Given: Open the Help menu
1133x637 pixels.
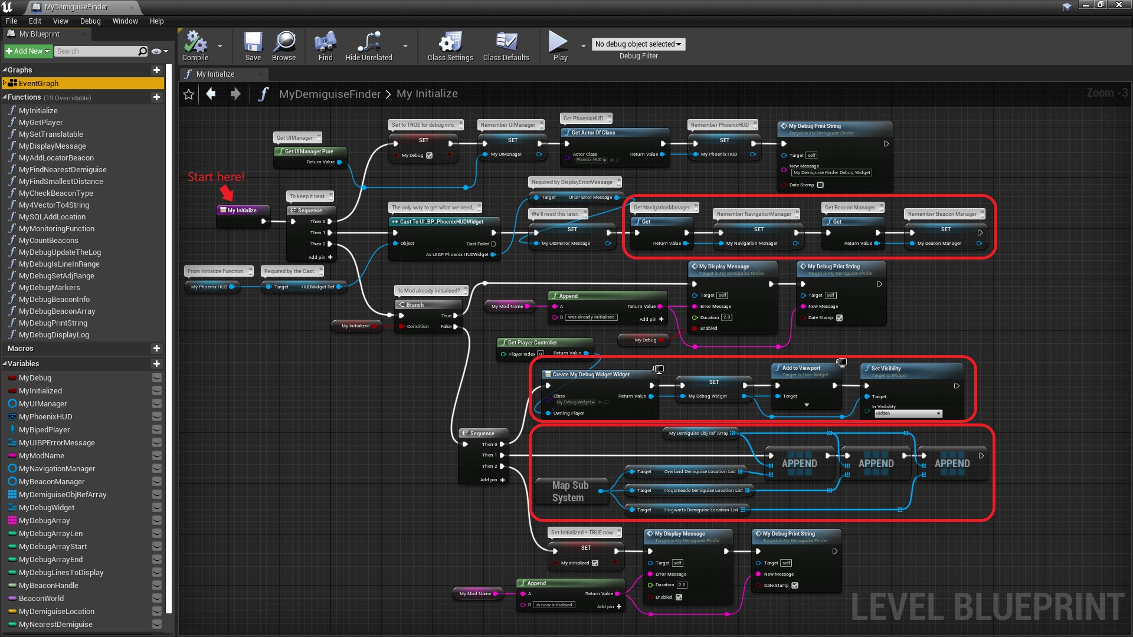Looking at the screenshot, I should 156,21.
